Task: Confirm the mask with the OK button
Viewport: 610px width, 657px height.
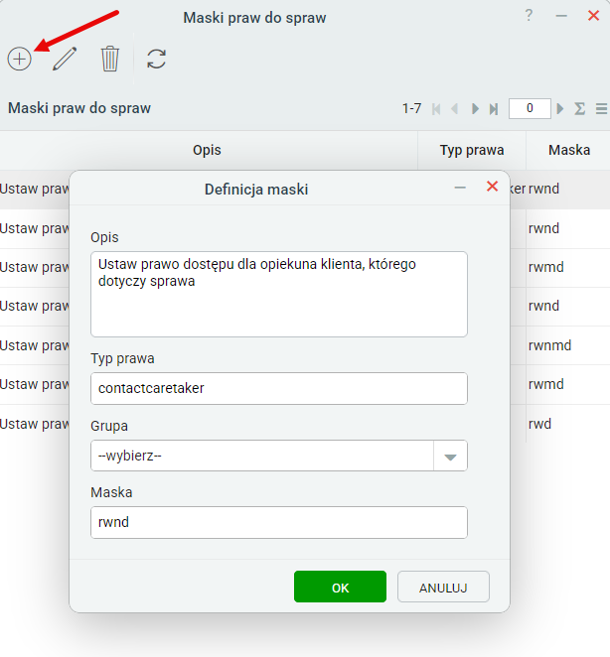Action: coord(340,587)
